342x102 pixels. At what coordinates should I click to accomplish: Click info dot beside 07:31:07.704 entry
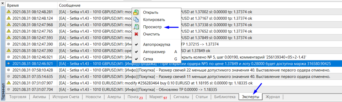tap(8, 89)
